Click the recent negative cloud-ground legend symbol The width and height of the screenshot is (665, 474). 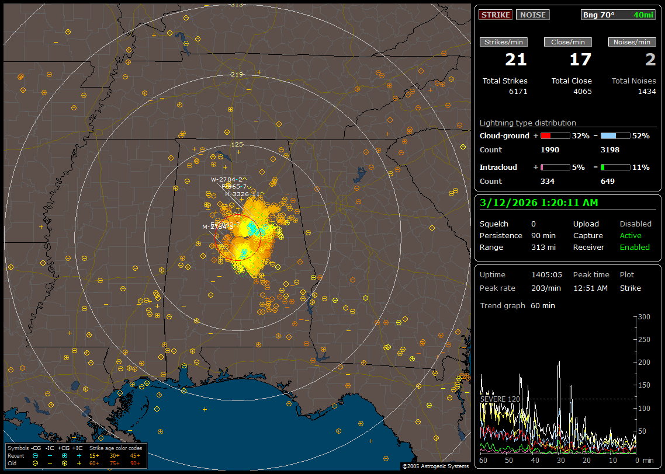pos(36,455)
